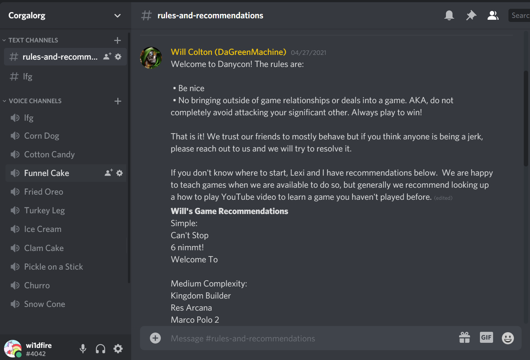Viewport: 530px width, 360px height.
Task: Click the message scrollbar
Action: coord(526,118)
